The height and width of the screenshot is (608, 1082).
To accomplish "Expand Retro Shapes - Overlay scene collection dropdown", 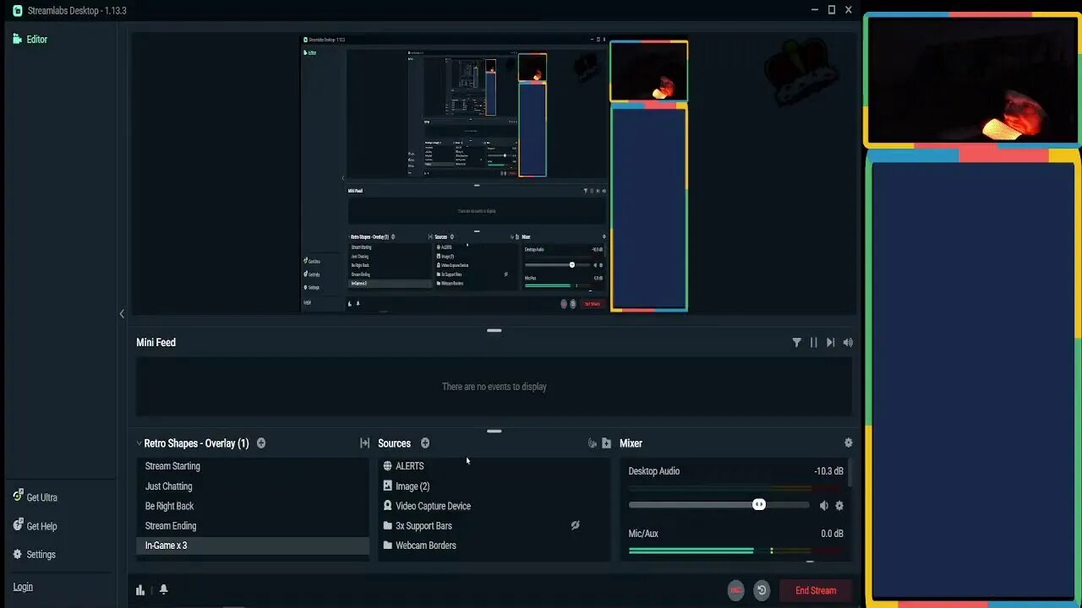I will [x=139, y=443].
